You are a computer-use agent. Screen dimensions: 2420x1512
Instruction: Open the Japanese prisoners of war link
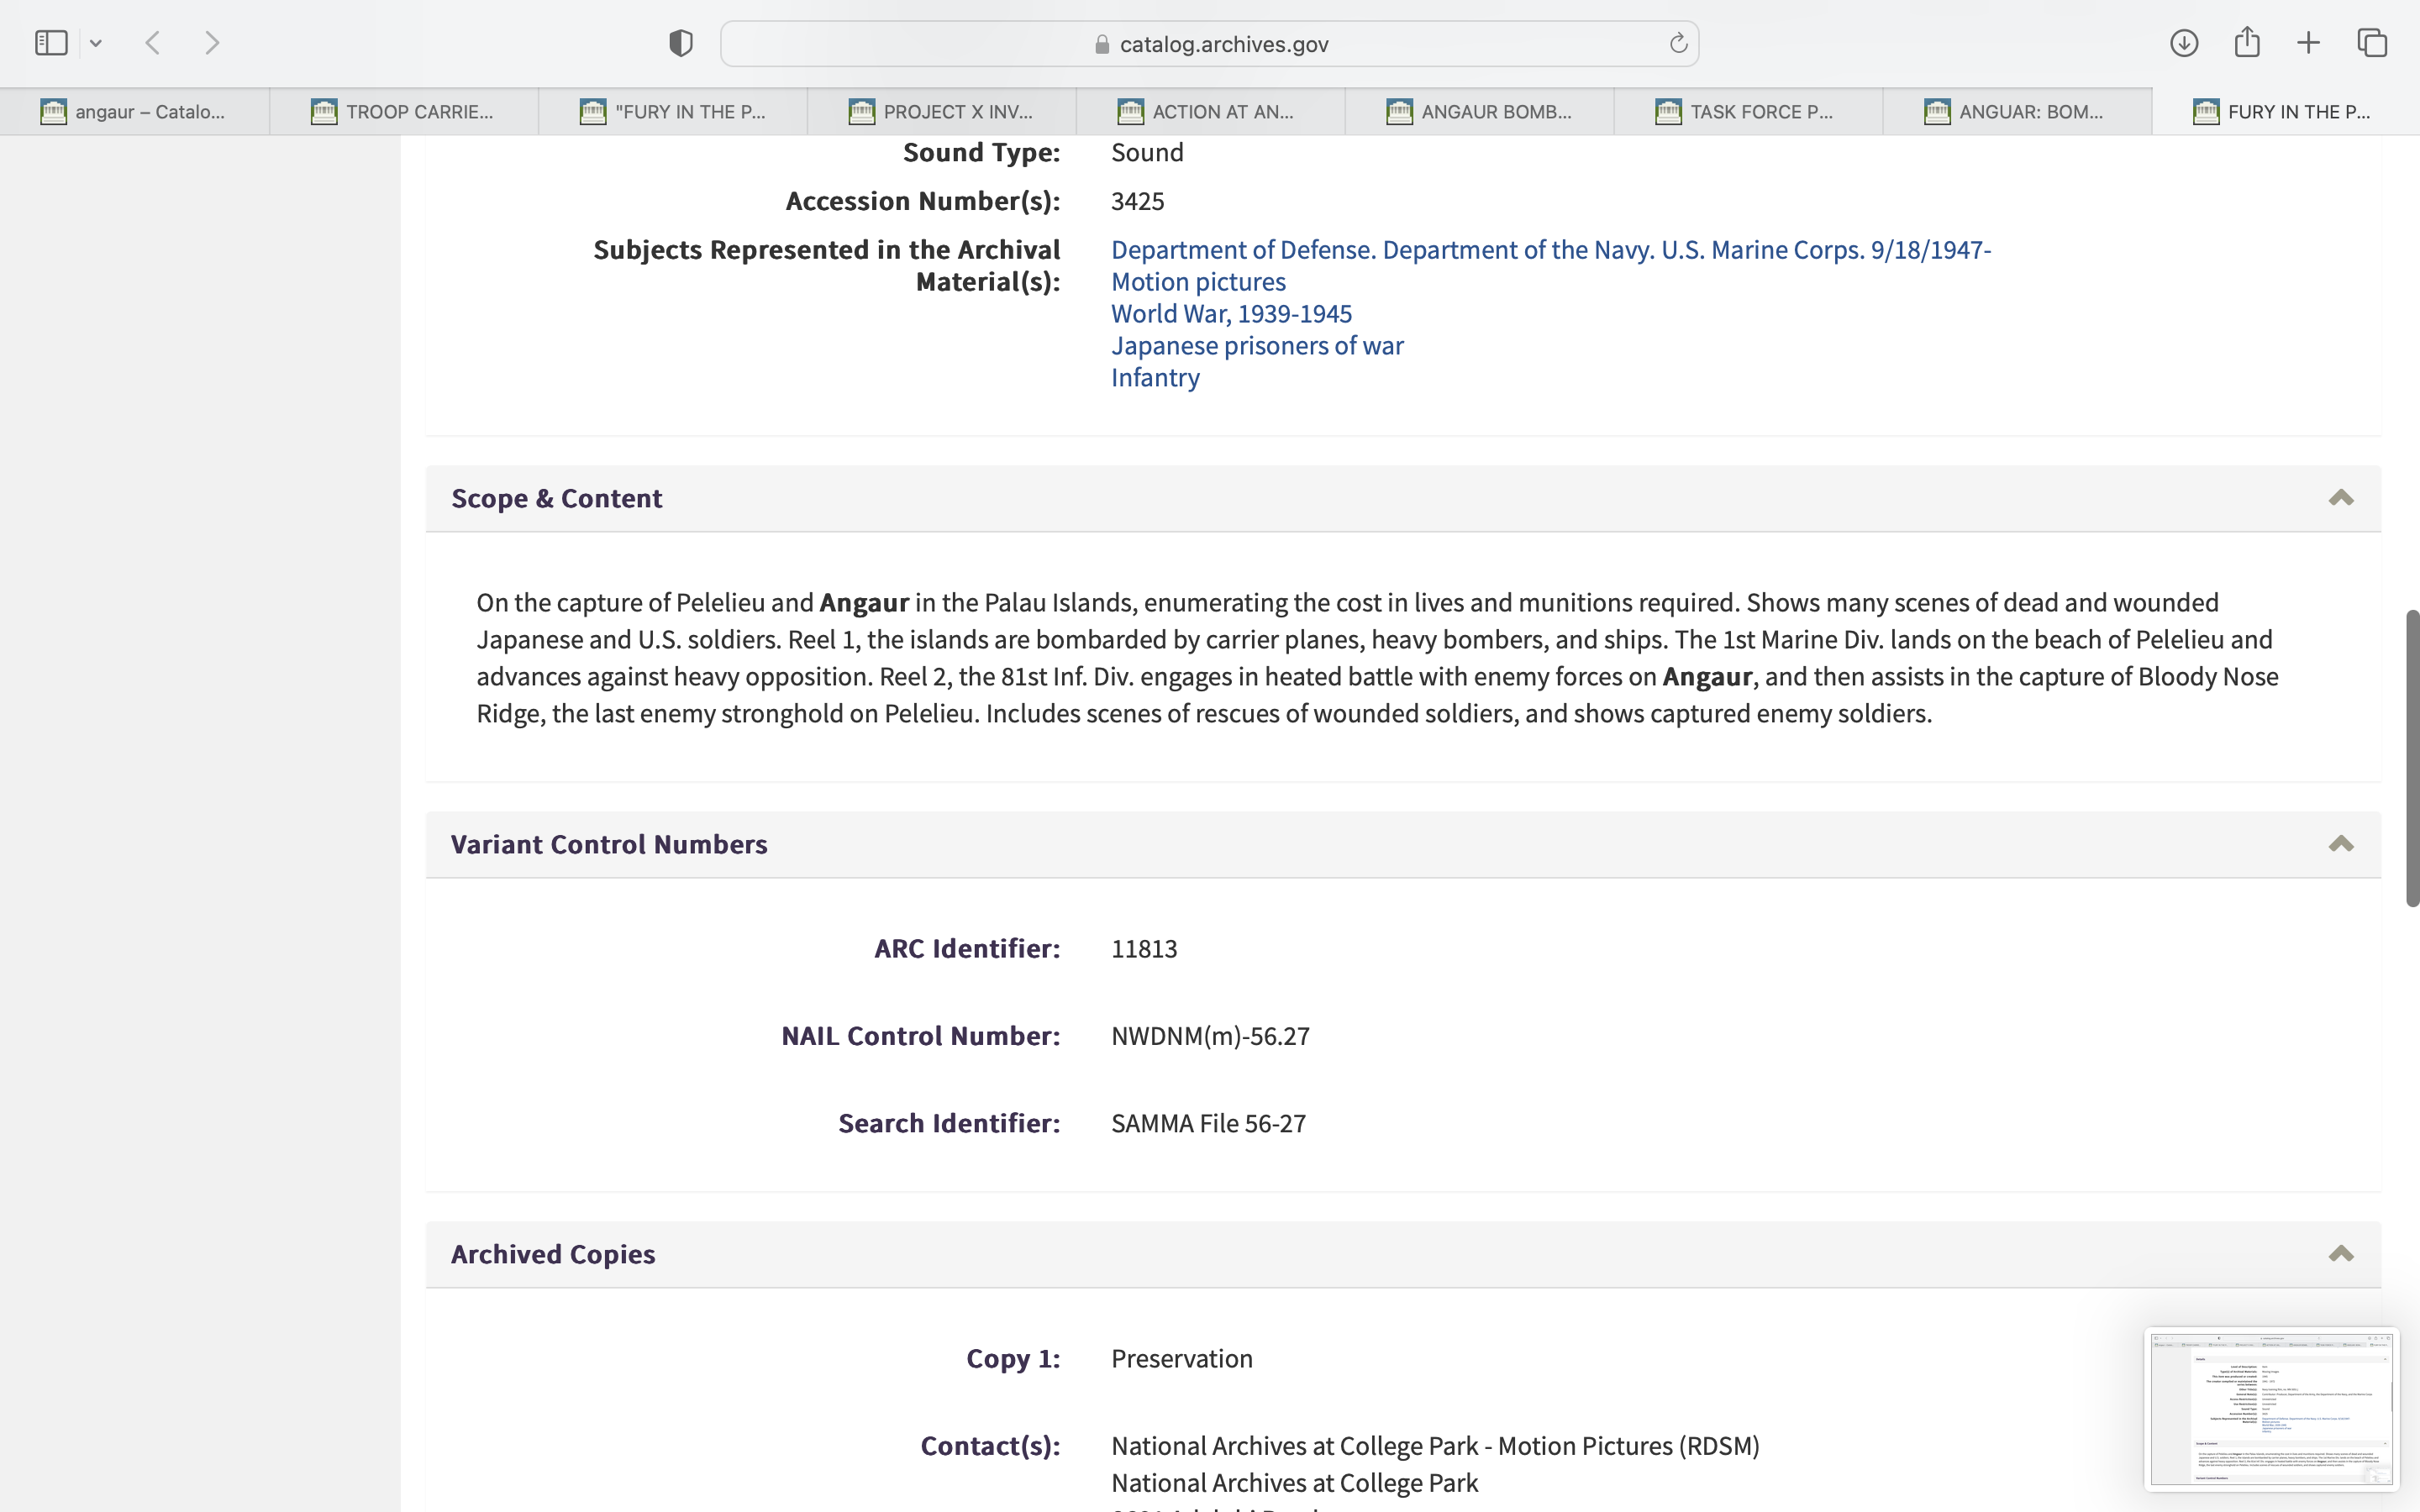click(1257, 346)
